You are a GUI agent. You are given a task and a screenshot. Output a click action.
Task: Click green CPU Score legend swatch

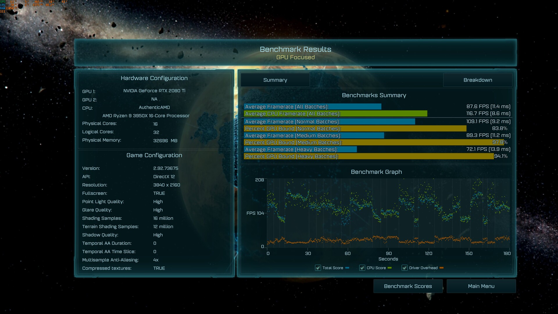(390, 268)
